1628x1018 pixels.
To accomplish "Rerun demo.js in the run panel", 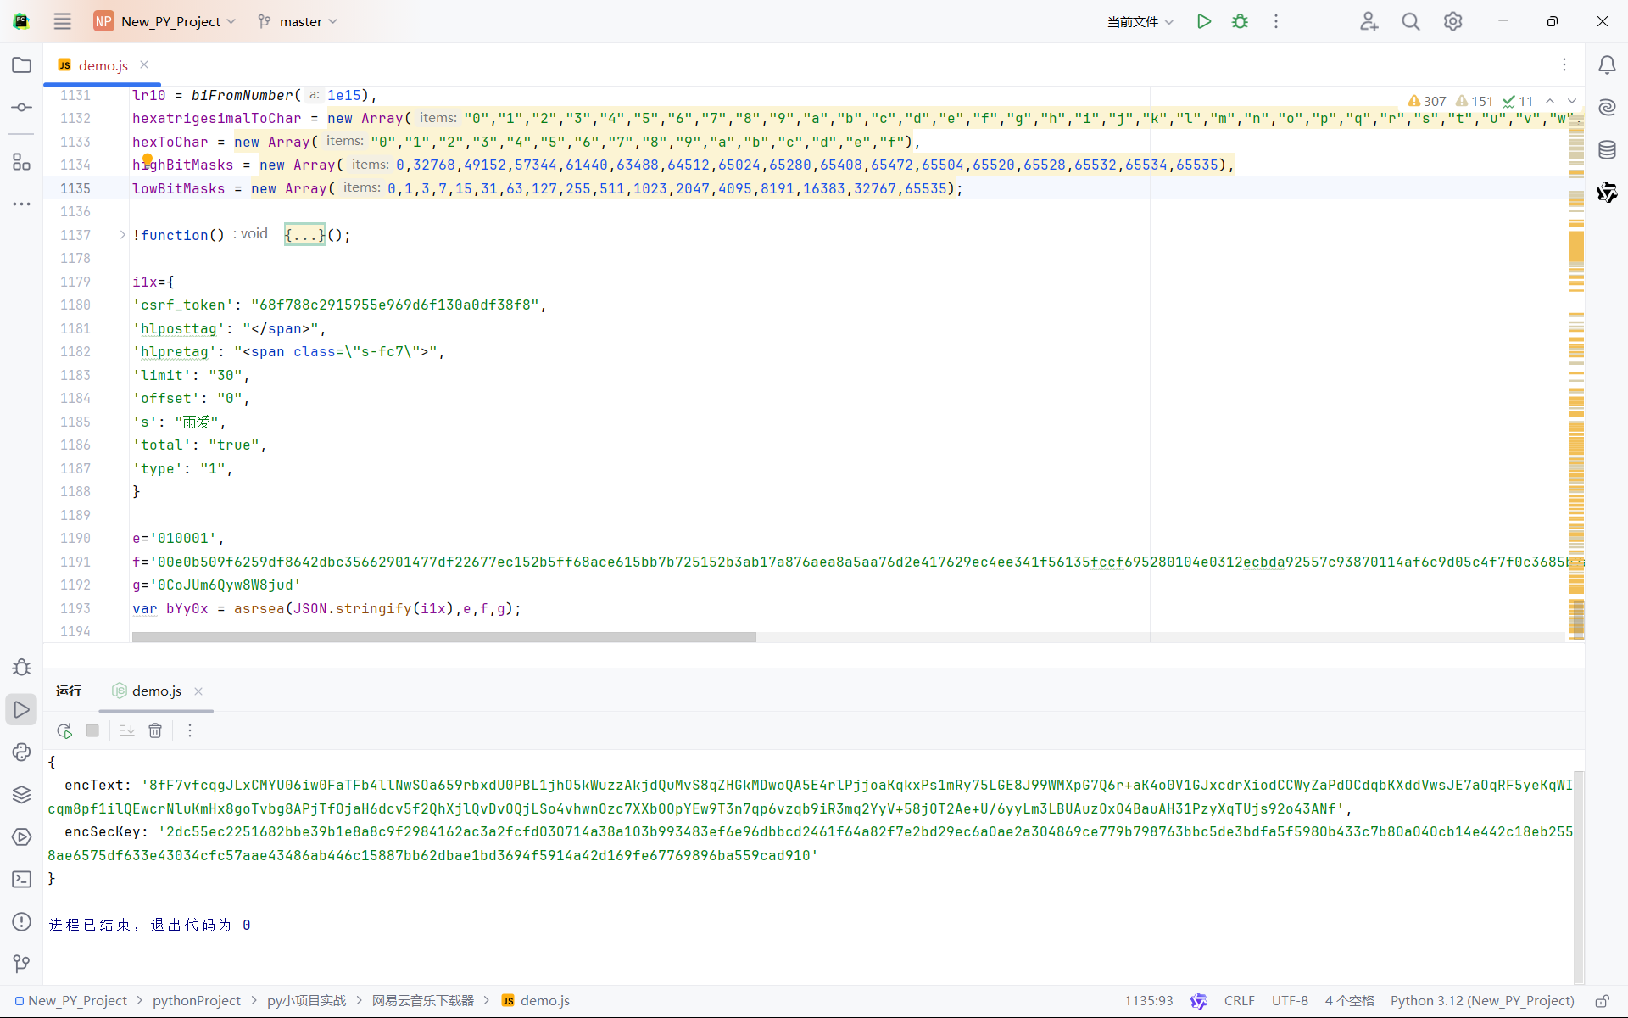I will pos(64,730).
